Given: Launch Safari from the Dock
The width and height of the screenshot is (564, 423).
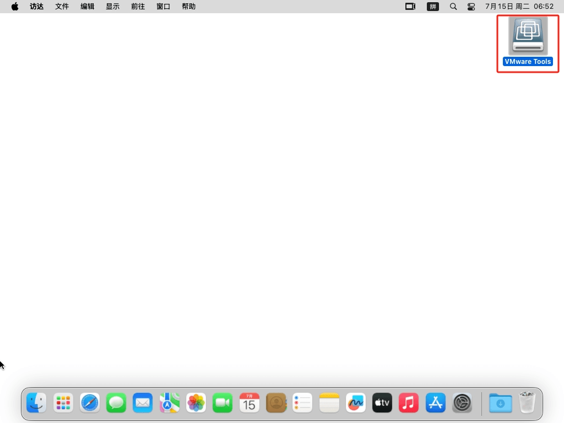Looking at the screenshot, I should click(x=90, y=403).
